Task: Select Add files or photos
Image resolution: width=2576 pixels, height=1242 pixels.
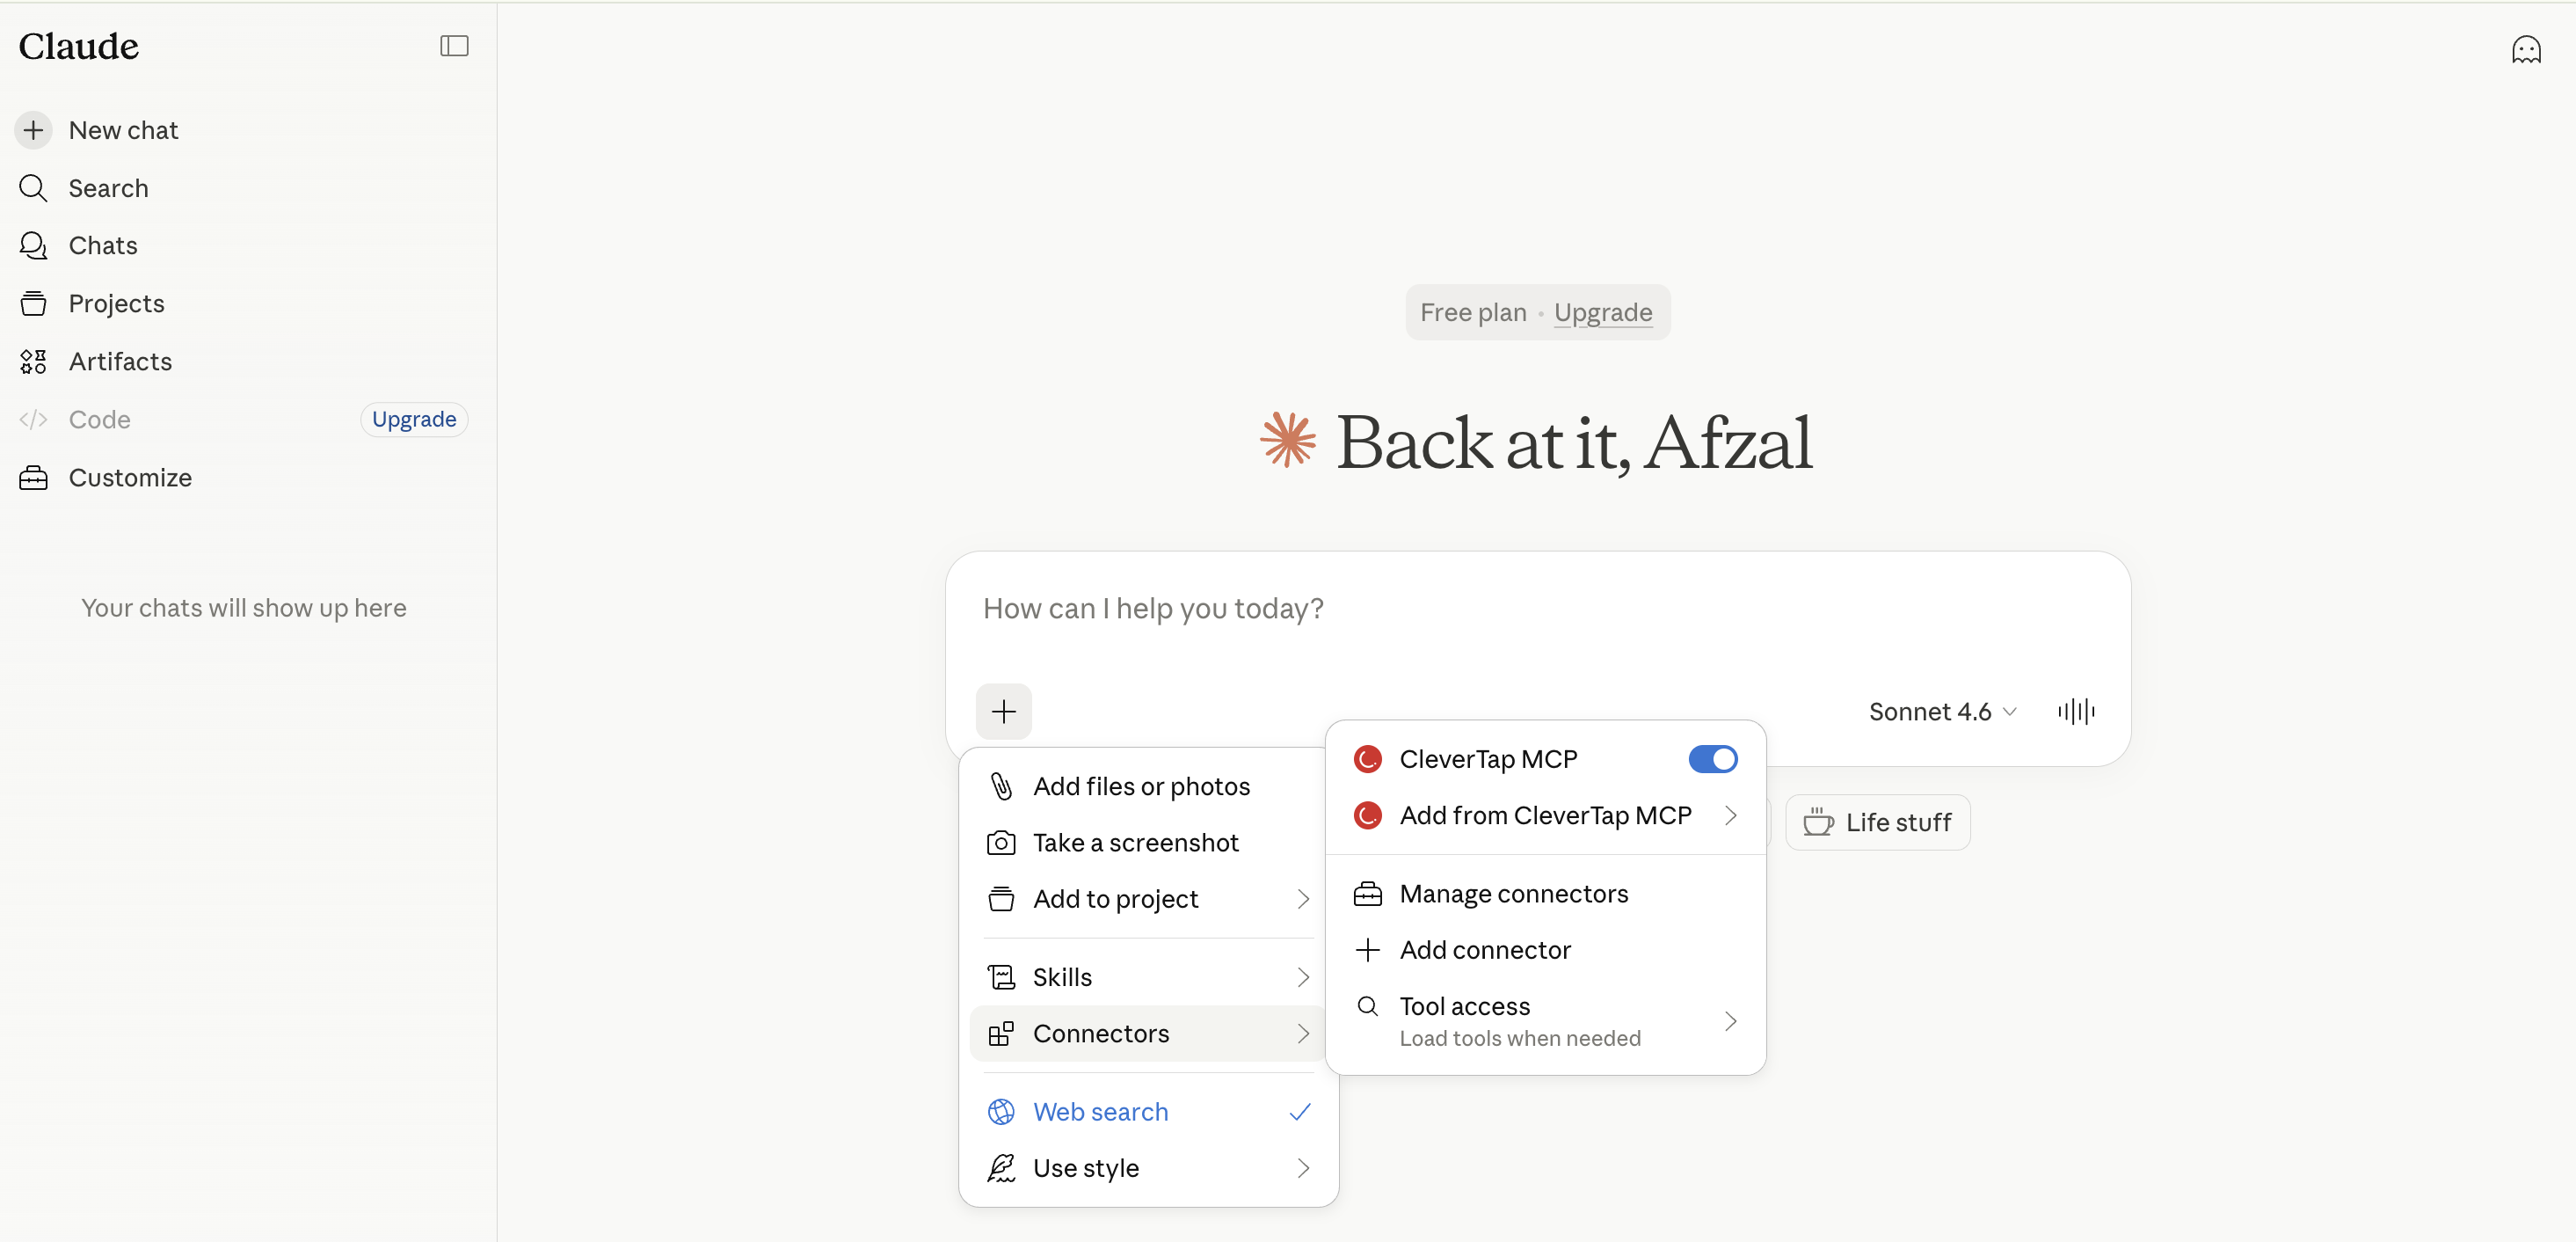Action: [1148, 786]
